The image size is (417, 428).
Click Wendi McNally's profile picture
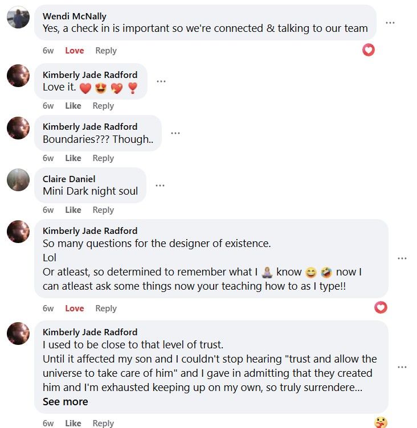(18, 18)
